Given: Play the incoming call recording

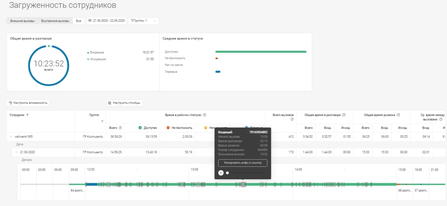Looking at the screenshot, I should (221, 173).
